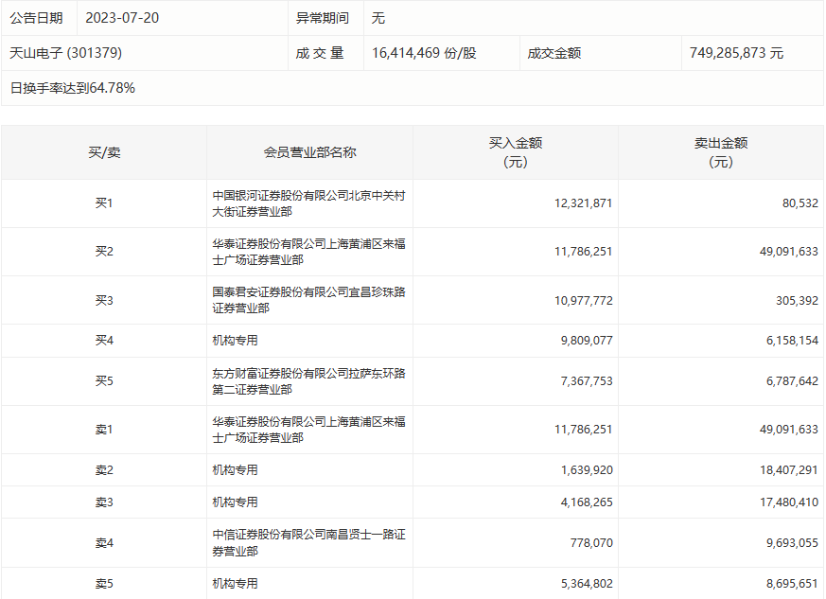Viewport: 826px width, 599px height.
Task: Click sell amount 17,480,410
Action: (788, 502)
